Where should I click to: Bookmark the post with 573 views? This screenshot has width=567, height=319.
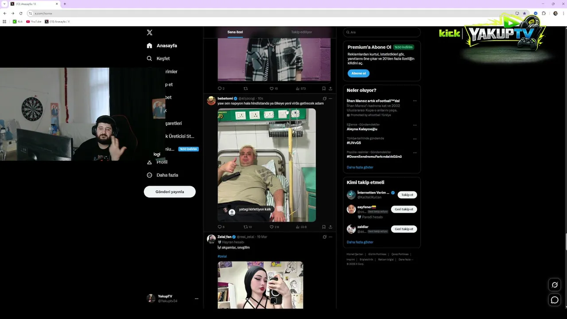point(324,89)
